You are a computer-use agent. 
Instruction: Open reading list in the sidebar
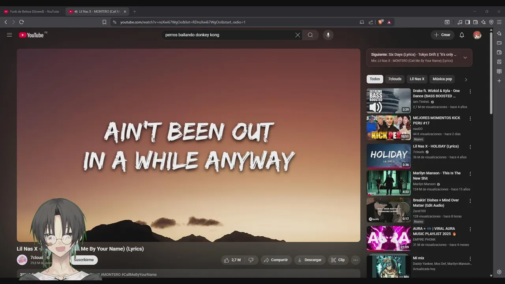point(499,71)
